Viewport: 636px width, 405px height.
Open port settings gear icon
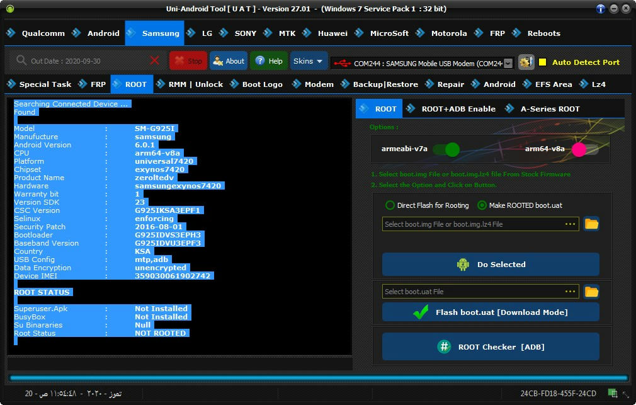(x=526, y=62)
